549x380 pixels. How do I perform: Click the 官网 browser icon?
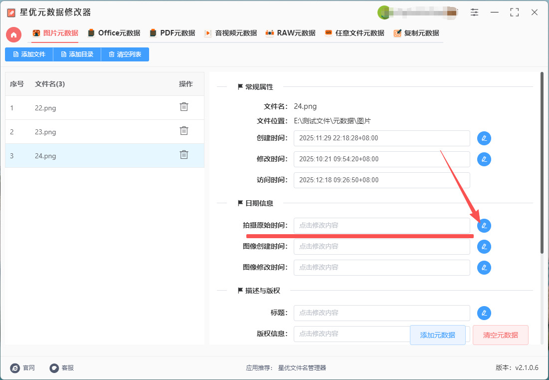click(15, 368)
